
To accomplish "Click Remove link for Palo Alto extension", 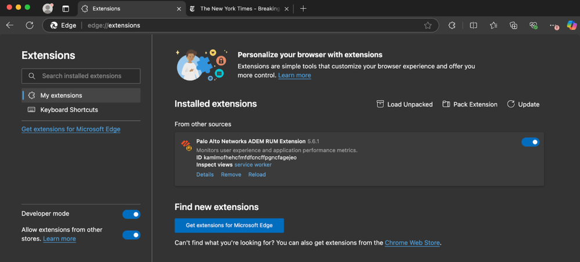I will (230, 174).
